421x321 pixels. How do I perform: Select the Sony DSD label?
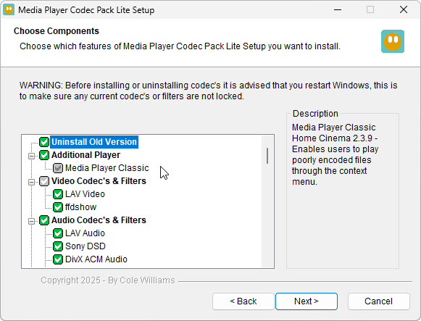point(86,246)
